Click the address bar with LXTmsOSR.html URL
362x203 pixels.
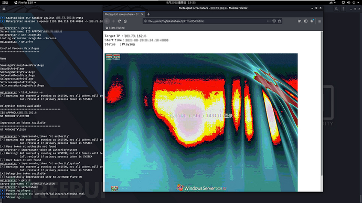206,21
